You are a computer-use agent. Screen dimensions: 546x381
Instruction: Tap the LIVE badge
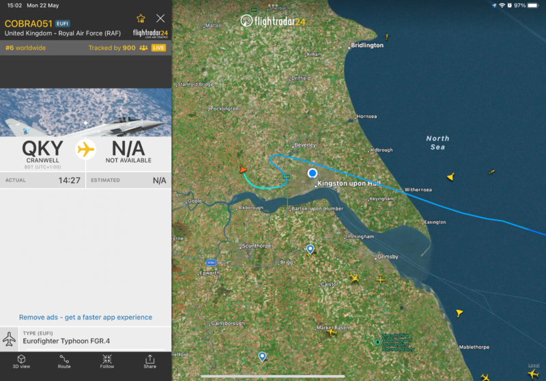point(158,48)
